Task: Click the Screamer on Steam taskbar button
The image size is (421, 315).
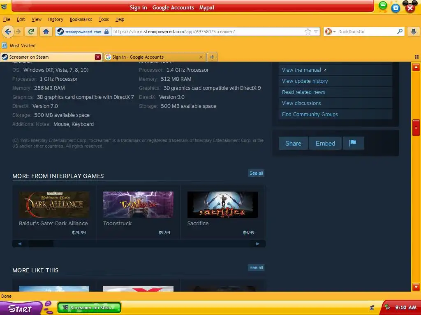Action: click(89, 308)
